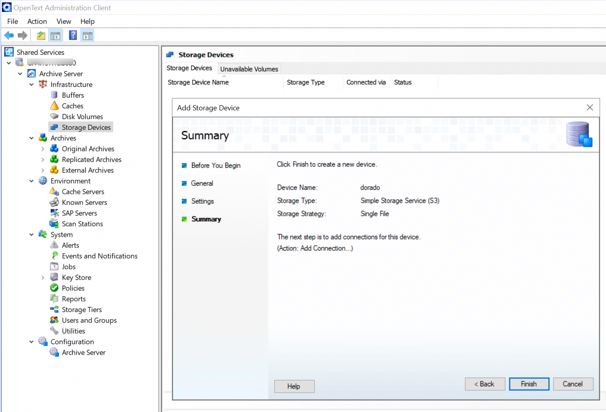
Task: Click the External Archives yellow cubes icon
Action: click(x=54, y=170)
